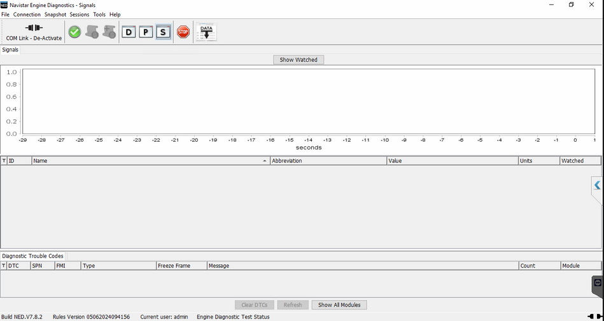Open the Tools menu
This screenshot has height=321, width=604.
click(99, 15)
